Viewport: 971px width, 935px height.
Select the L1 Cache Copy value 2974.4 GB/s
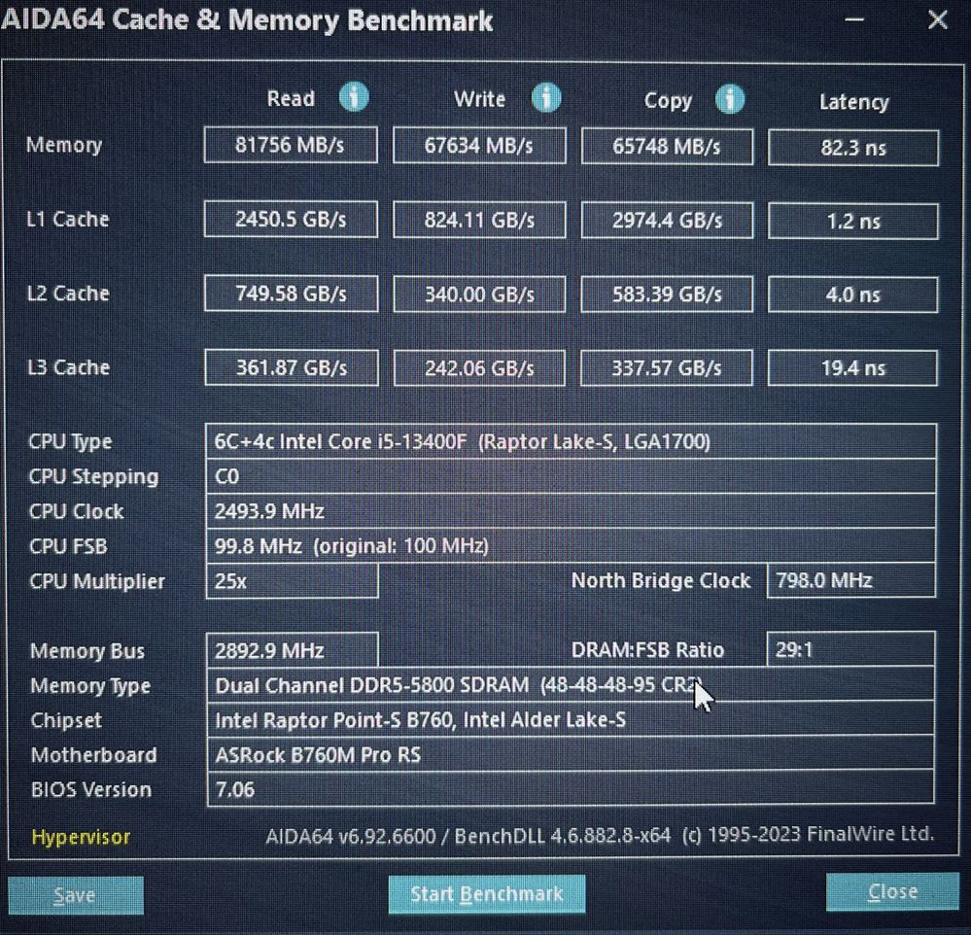667,221
